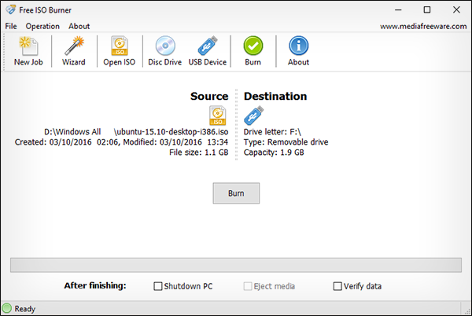The height and width of the screenshot is (316, 472).
Task: Click the burn progress bar
Action: [x=236, y=265]
